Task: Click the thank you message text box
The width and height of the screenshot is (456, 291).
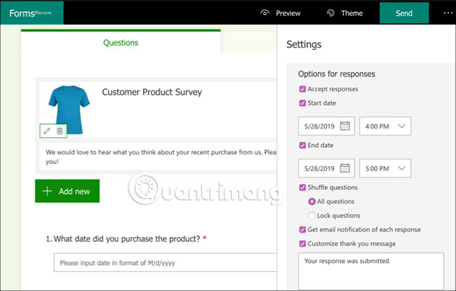Action: [370, 271]
